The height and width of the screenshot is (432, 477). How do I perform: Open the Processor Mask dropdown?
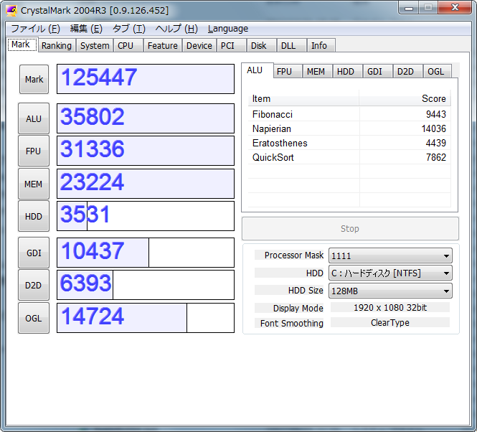tap(389, 255)
